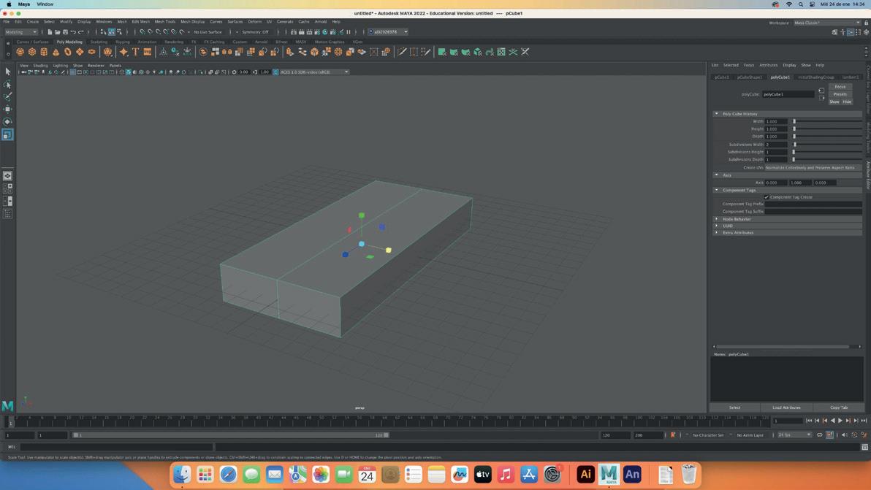871x490 pixels.
Task: Open the Workspace Maya Classic dropdown
Action: coord(826,23)
